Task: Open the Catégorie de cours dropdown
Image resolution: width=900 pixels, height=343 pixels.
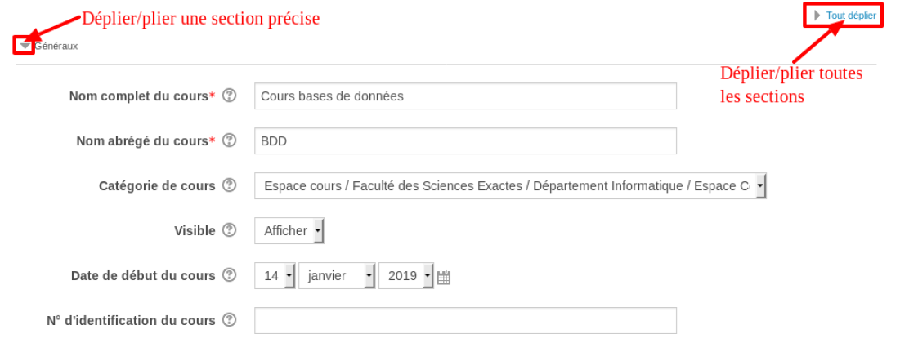Action: (x=510, y=186)
